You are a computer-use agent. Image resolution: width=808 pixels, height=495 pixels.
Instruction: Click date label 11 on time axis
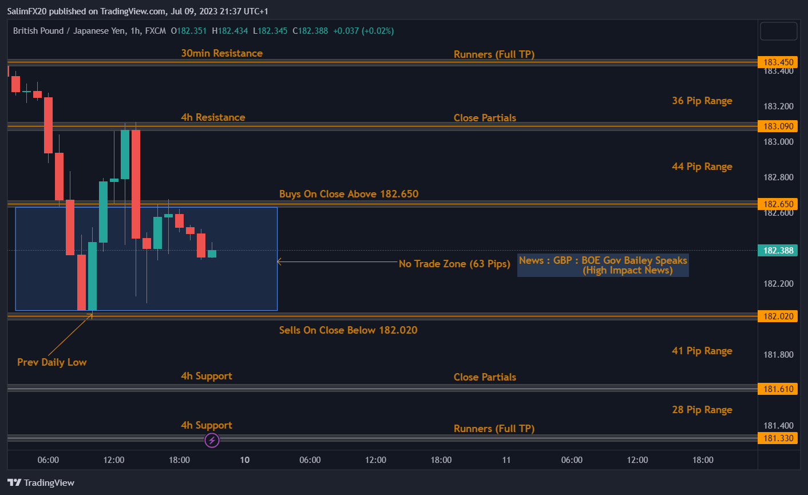pyautogui.click(x=506, y=460)
